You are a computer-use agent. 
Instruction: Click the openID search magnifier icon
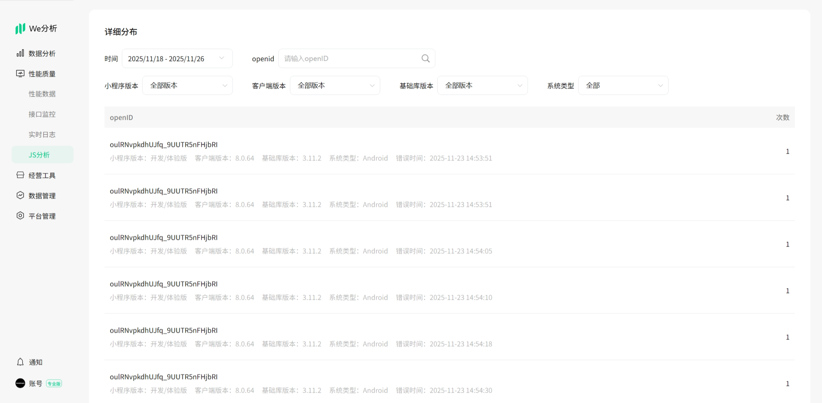point(425,58)
